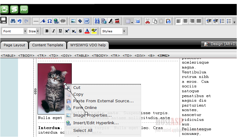Insert a special character with the Omega icon
Image resolution: width=237 pixels, height=137 pixels.
[49, 21]
